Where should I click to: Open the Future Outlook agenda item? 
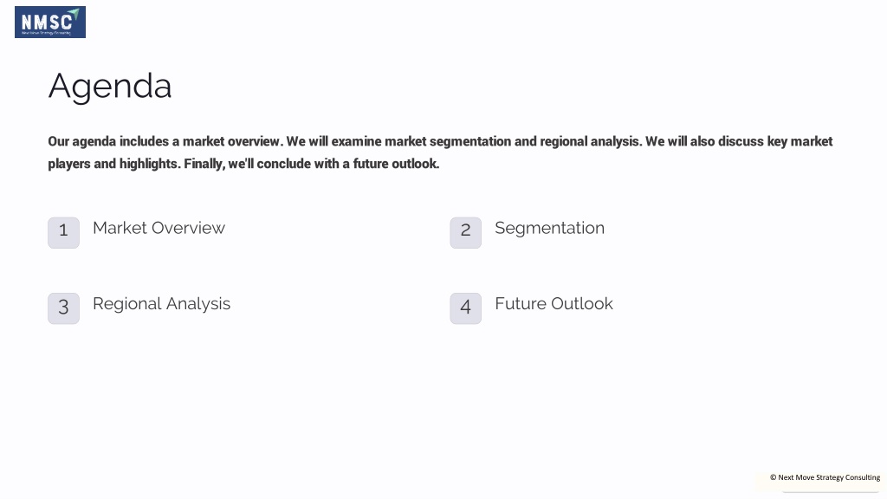click(x=554, y=303)
